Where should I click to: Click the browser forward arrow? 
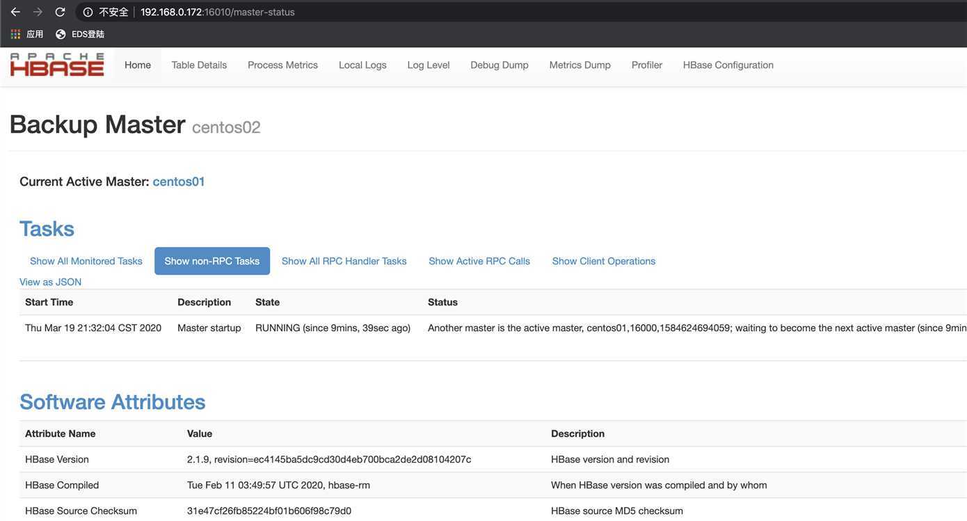tap(38, 12)
